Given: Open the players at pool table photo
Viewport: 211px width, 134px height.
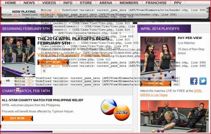Looking at the screenshot, I should click(19, 57).
